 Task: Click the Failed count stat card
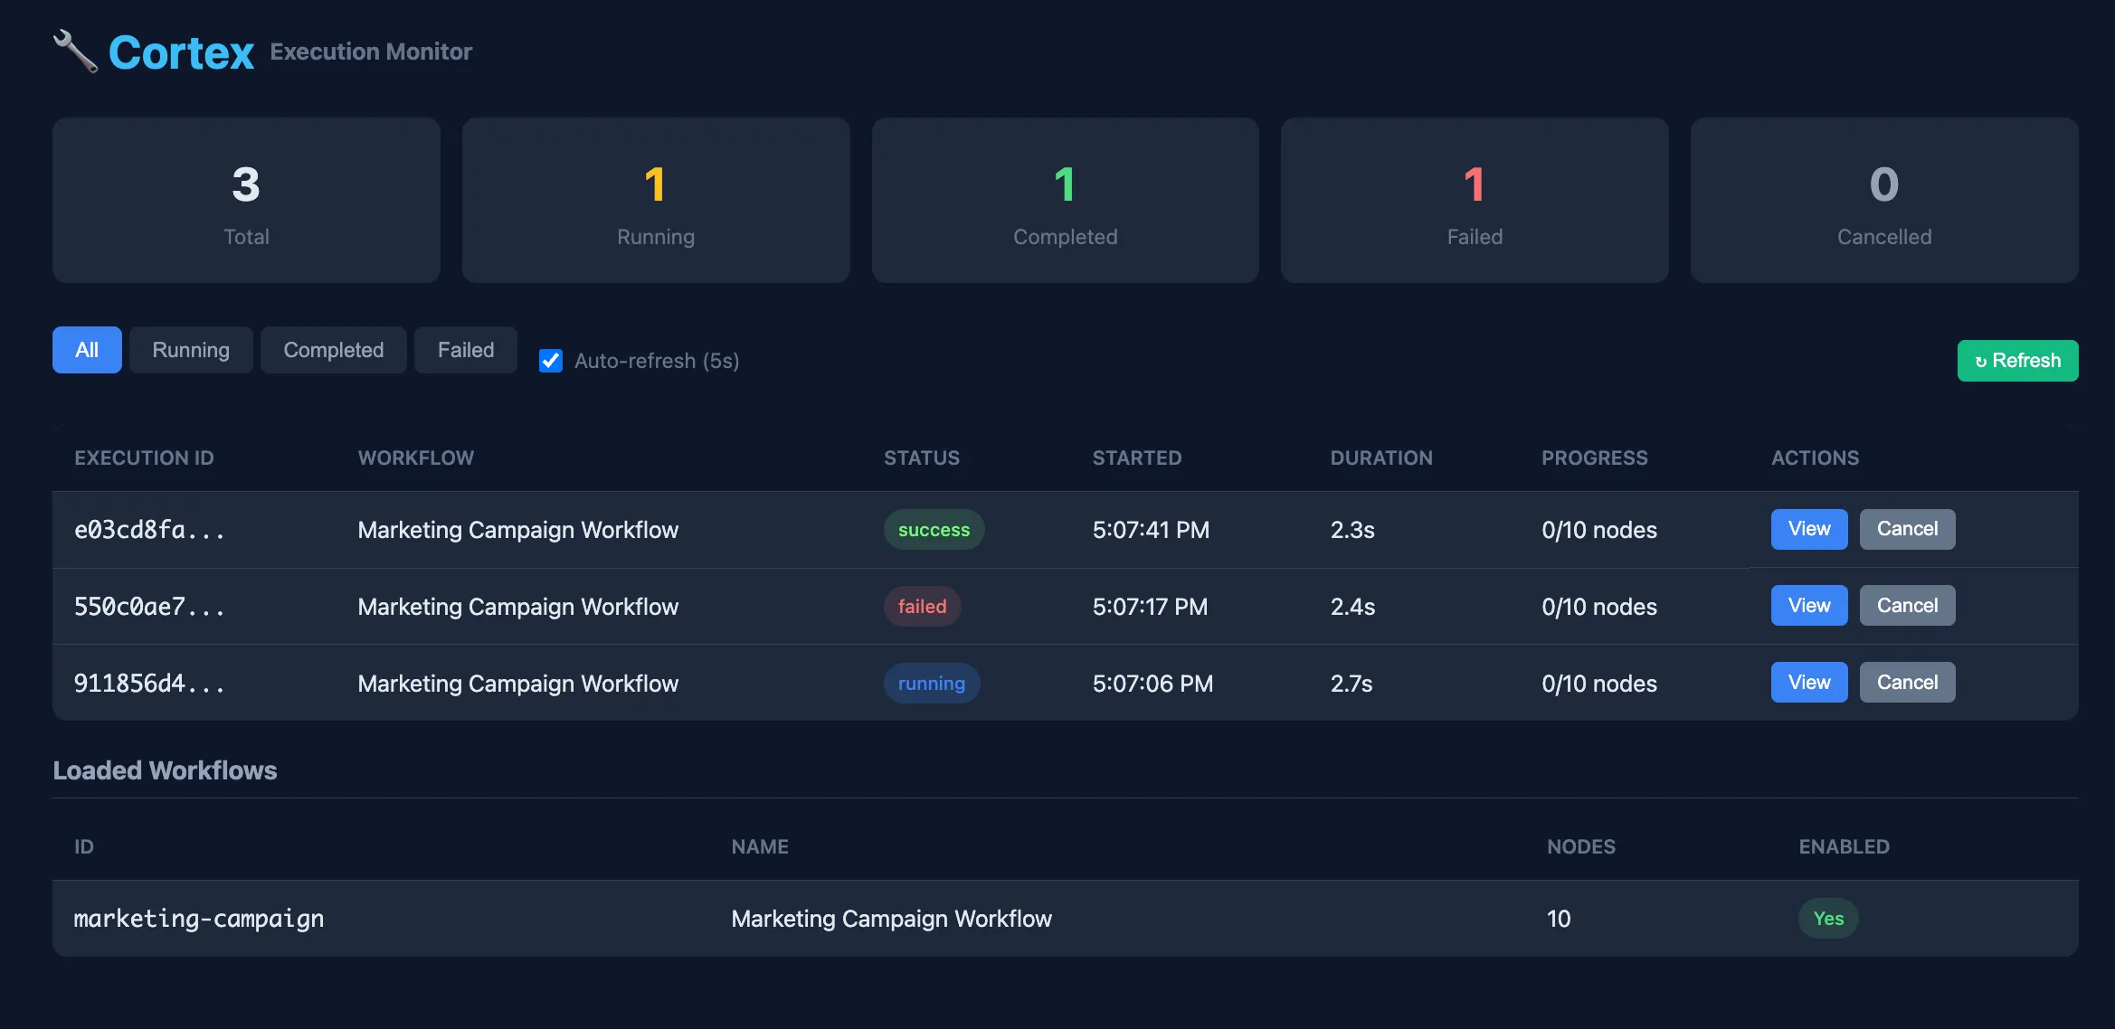point(1475,200)
